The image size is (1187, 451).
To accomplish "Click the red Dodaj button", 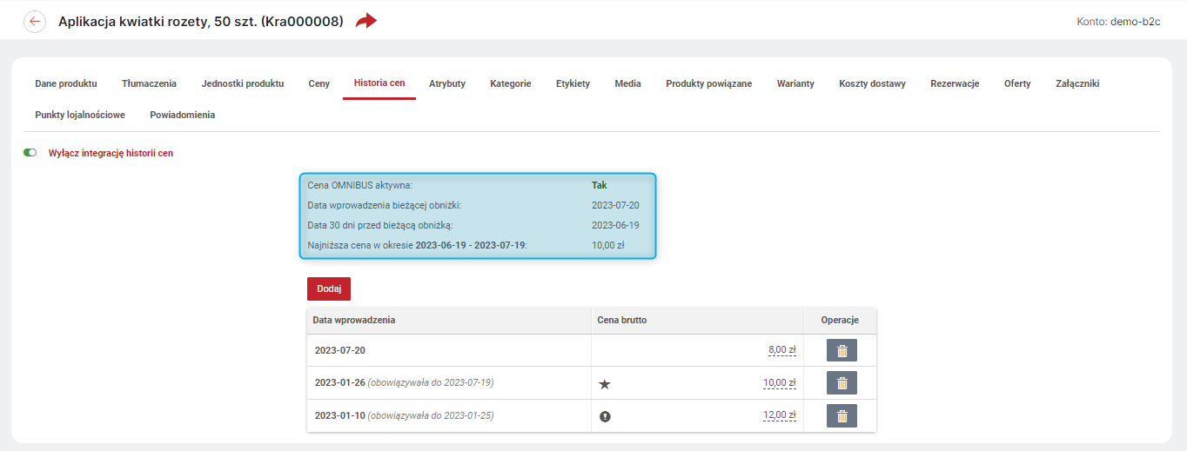I will coord(329,289).
